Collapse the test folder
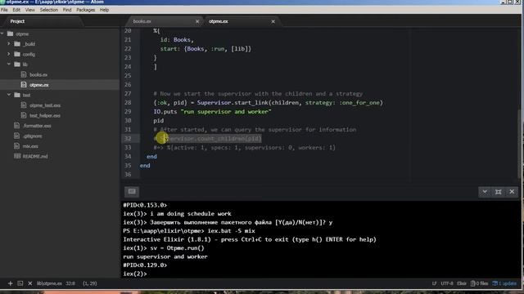The image size is (524, 294). pyautogui.click(x=9, y=95)
